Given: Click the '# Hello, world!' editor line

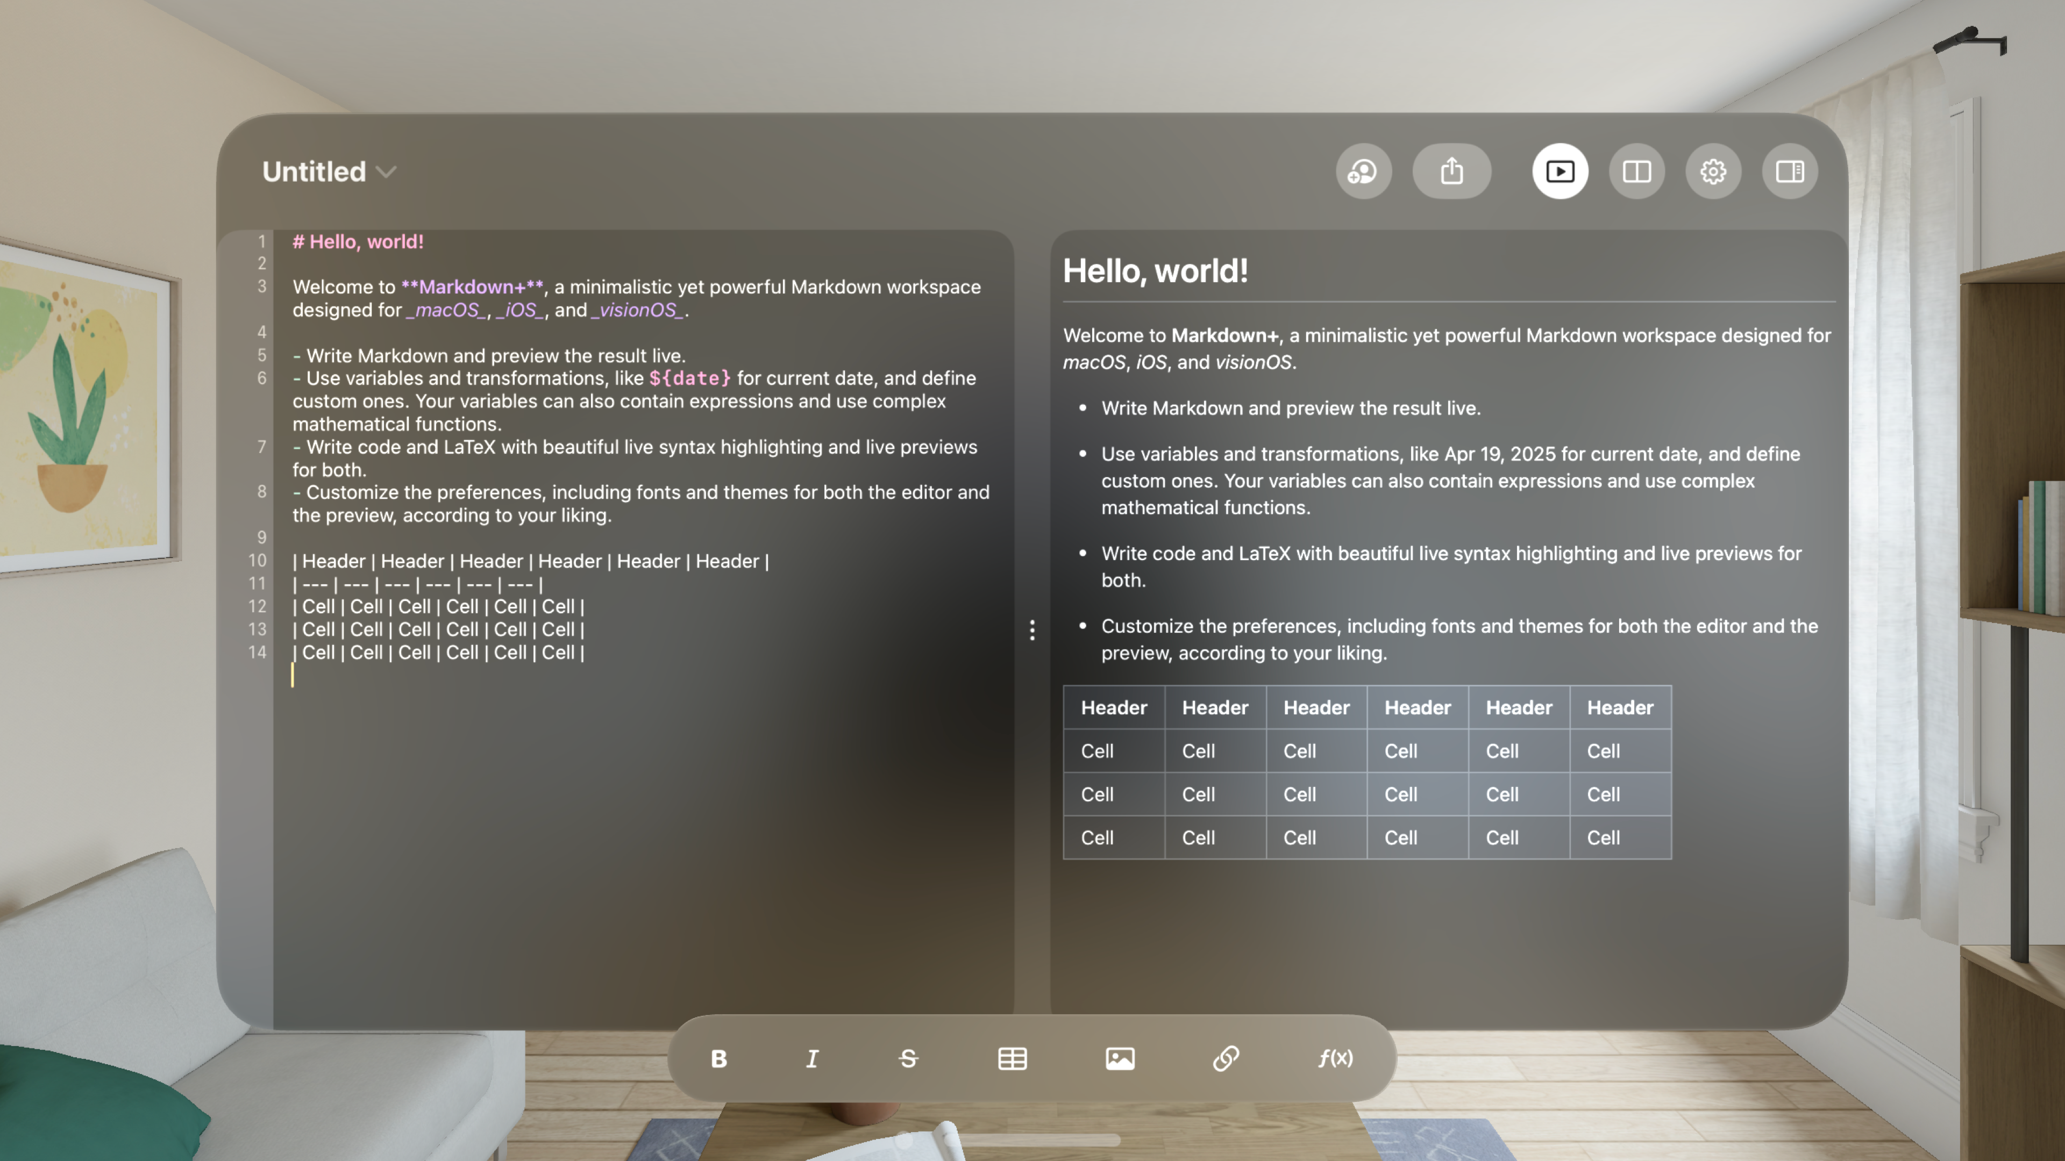Looking at the screenshot, I should pos(358,241).
